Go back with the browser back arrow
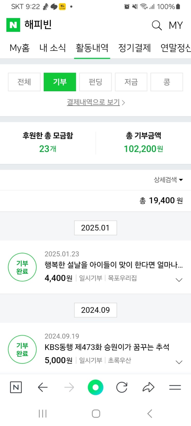The width and height of the screenshot is (191, 426). [x=43, y=387]
